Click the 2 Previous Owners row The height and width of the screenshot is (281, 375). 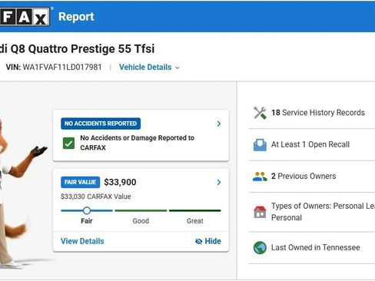(x=312, y=177)
